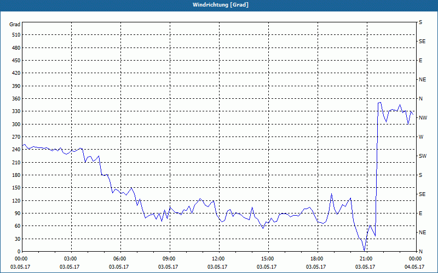Select the 240 value on the Grad axis
The width and height of the screenshot is (438, 273).
pos(16,150)
